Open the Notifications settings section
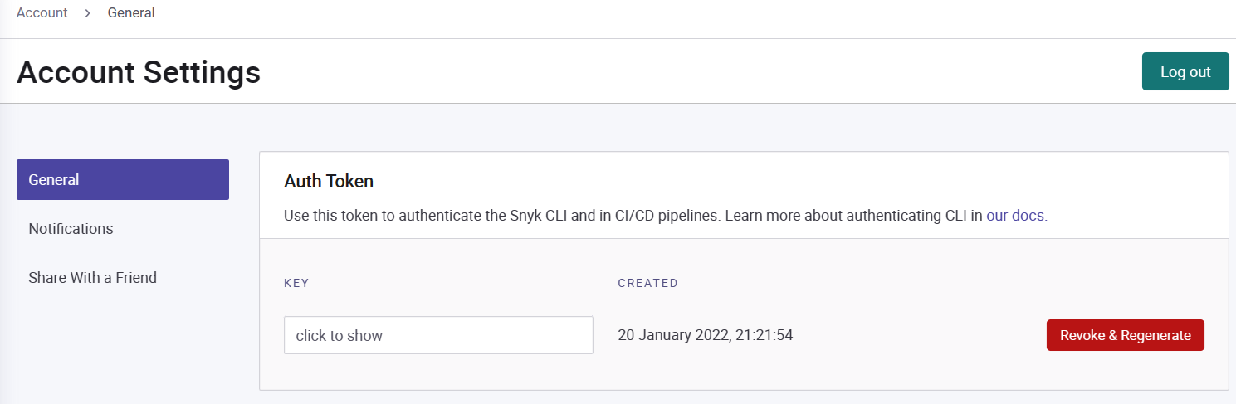 [71, 229]
